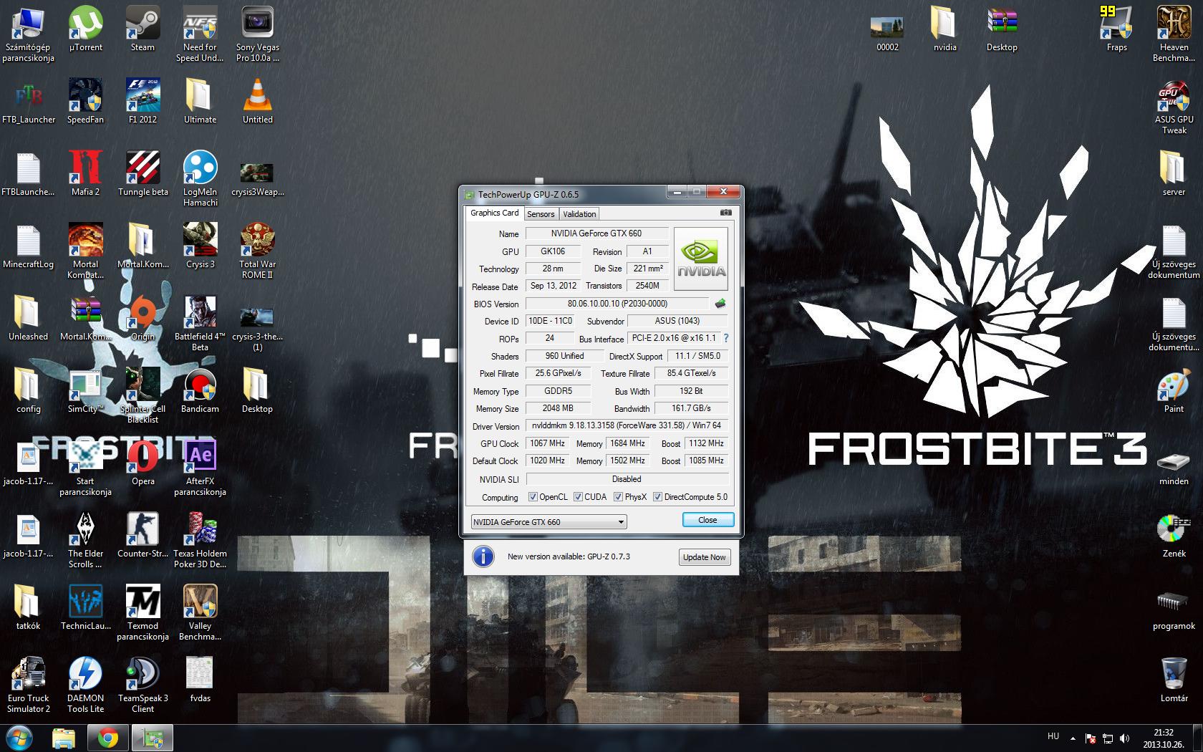
Task: Select the Lomtár recycle bin
Action: click(x=1174, y=680)
